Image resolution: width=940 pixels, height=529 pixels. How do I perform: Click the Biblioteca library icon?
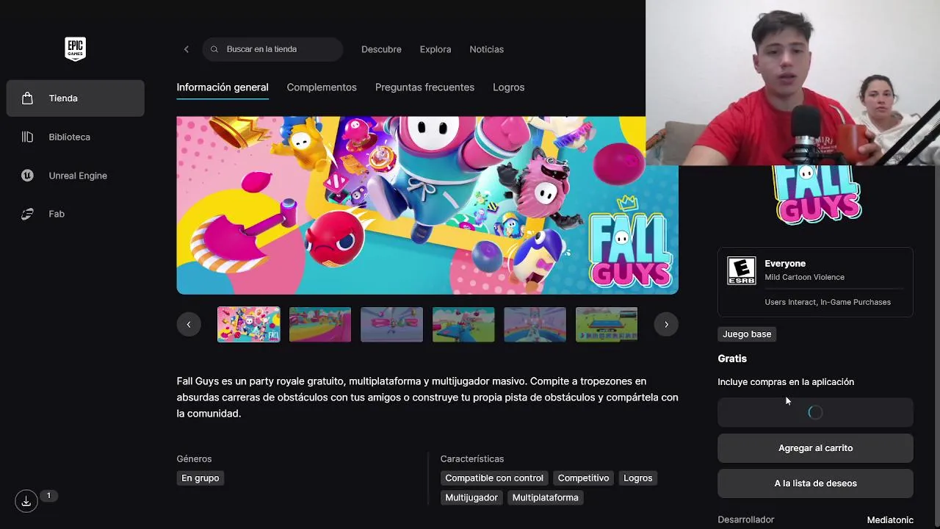point(27,137)
